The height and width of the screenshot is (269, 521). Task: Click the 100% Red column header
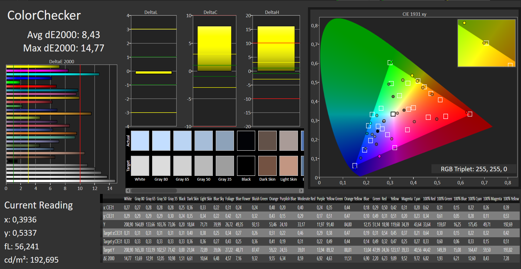pos(429,199)
